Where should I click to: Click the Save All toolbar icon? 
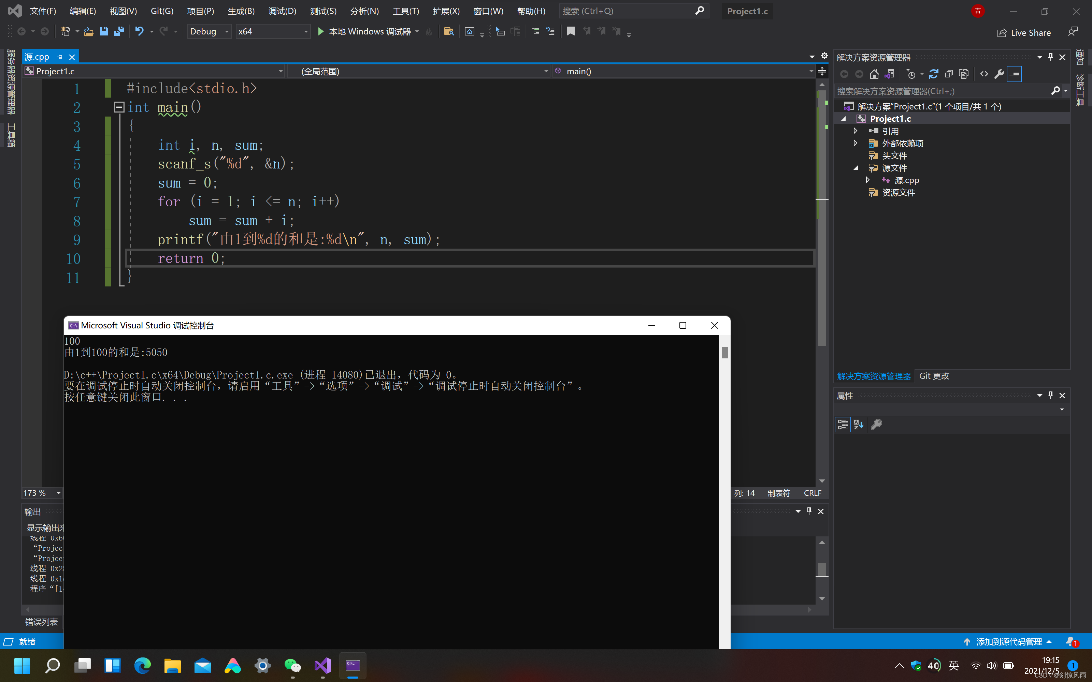(119, 32)
